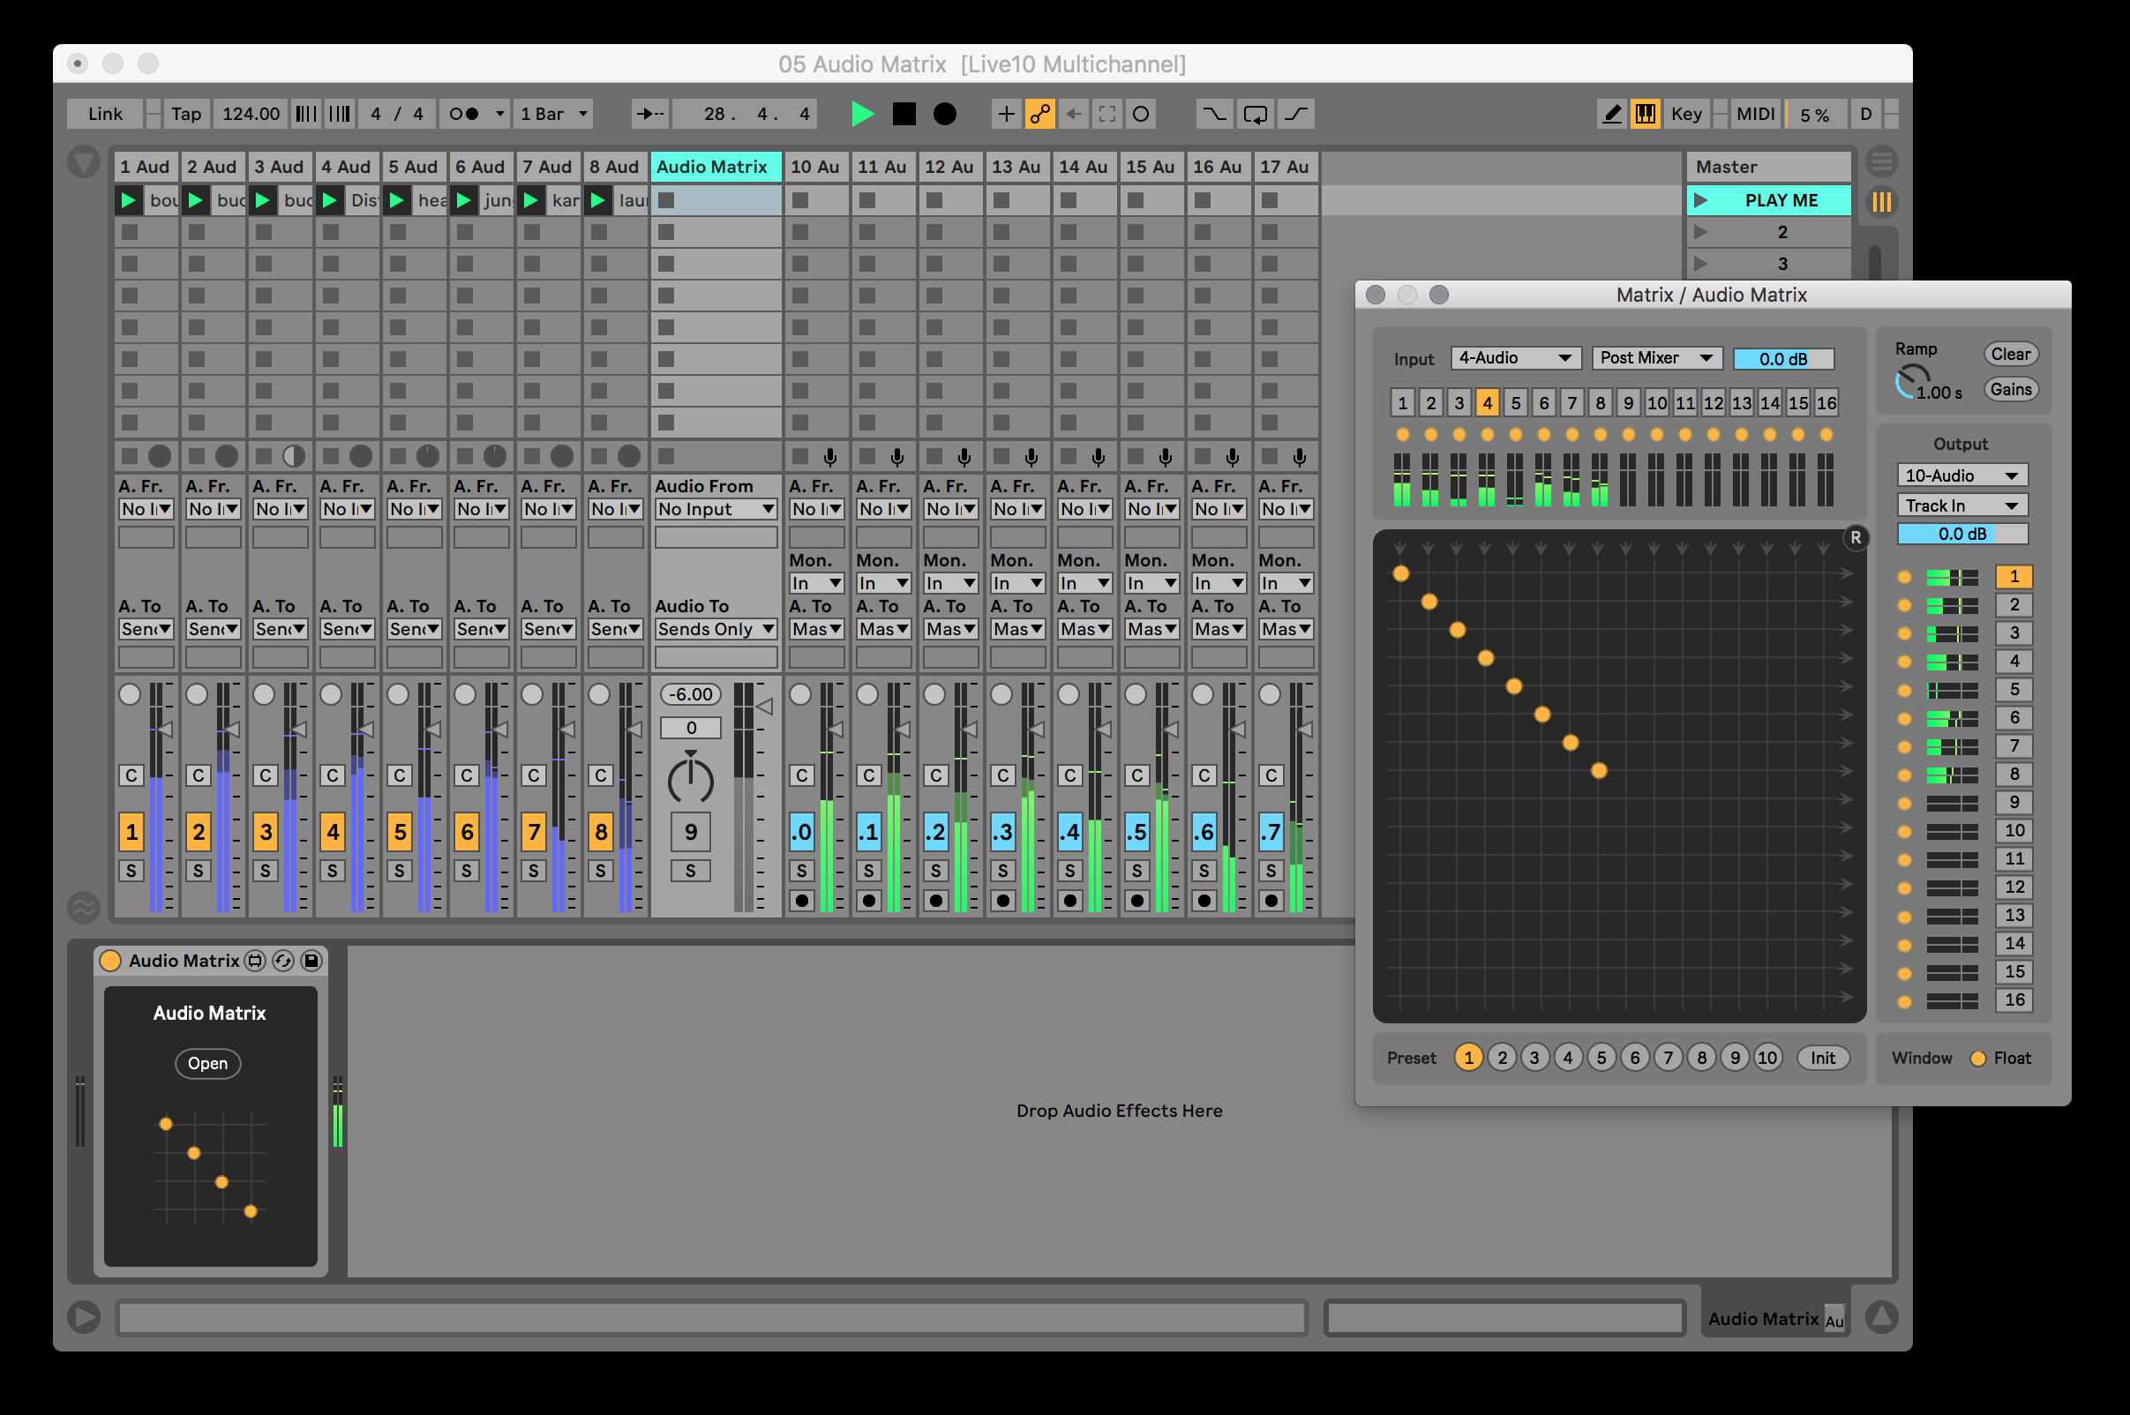Click the R reset button on matrix
This screenshot has height=1415, width=2130.
[1856, 537]
